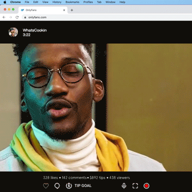Open comments with the speech bubble icon
This screenshot has height=192, width=192.
(57, 186)
